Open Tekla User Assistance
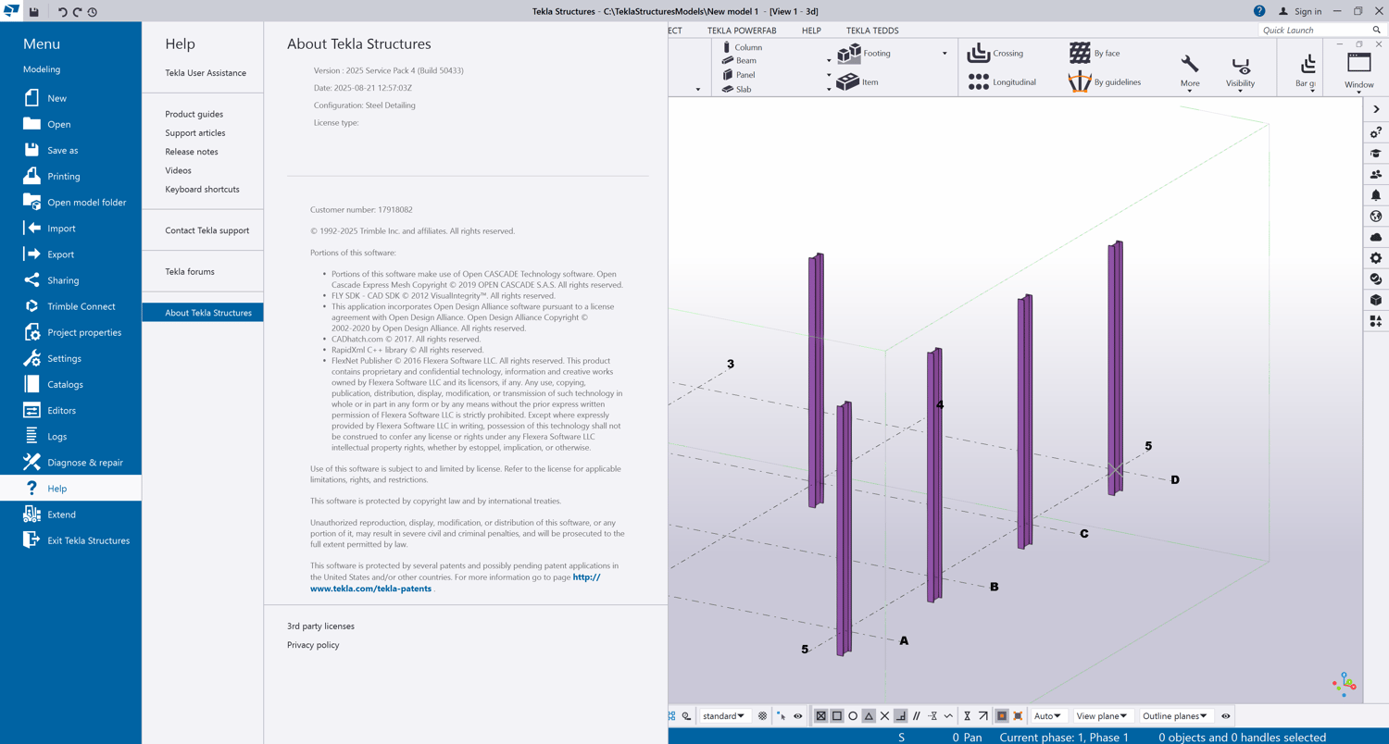Image resolution: width=1389 pixels, height=744 pixels. click(206, 73)
